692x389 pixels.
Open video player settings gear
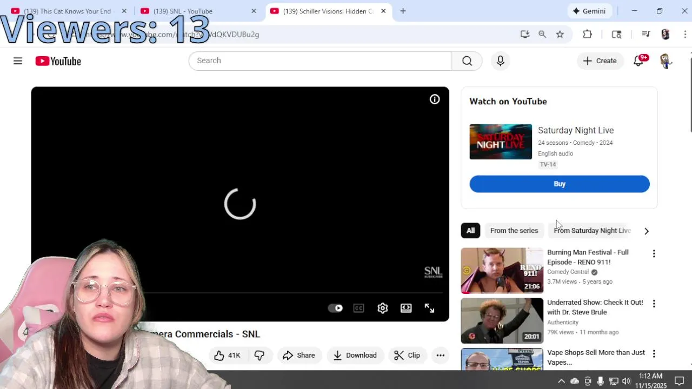coord(383,308)
